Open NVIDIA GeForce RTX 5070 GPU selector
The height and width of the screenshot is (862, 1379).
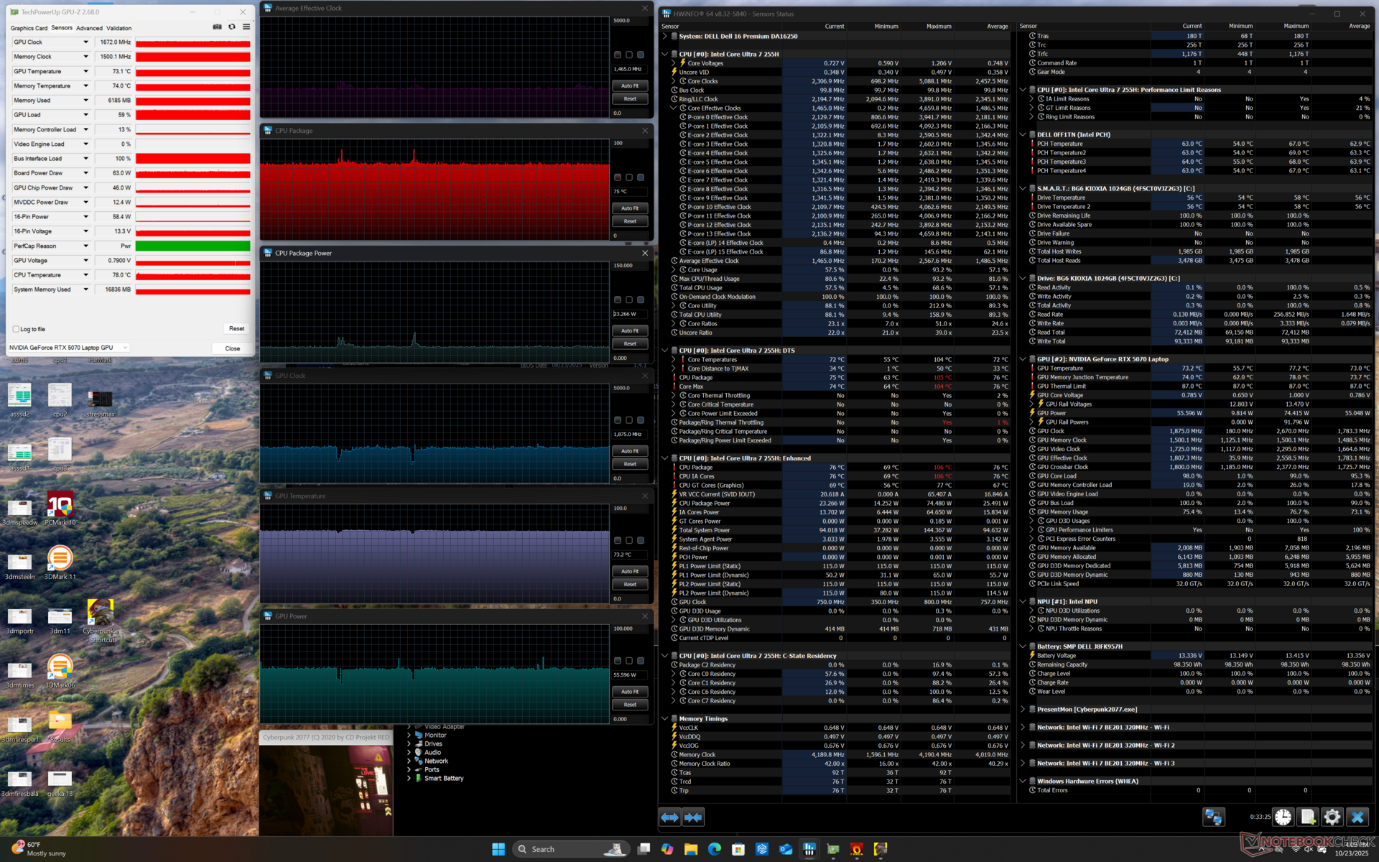tap(68, 348)
